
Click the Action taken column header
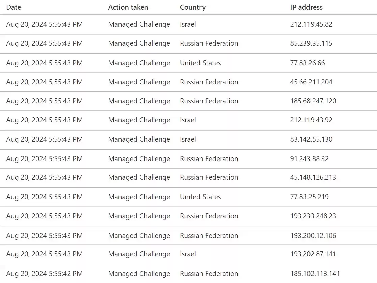tap(128, 7)
